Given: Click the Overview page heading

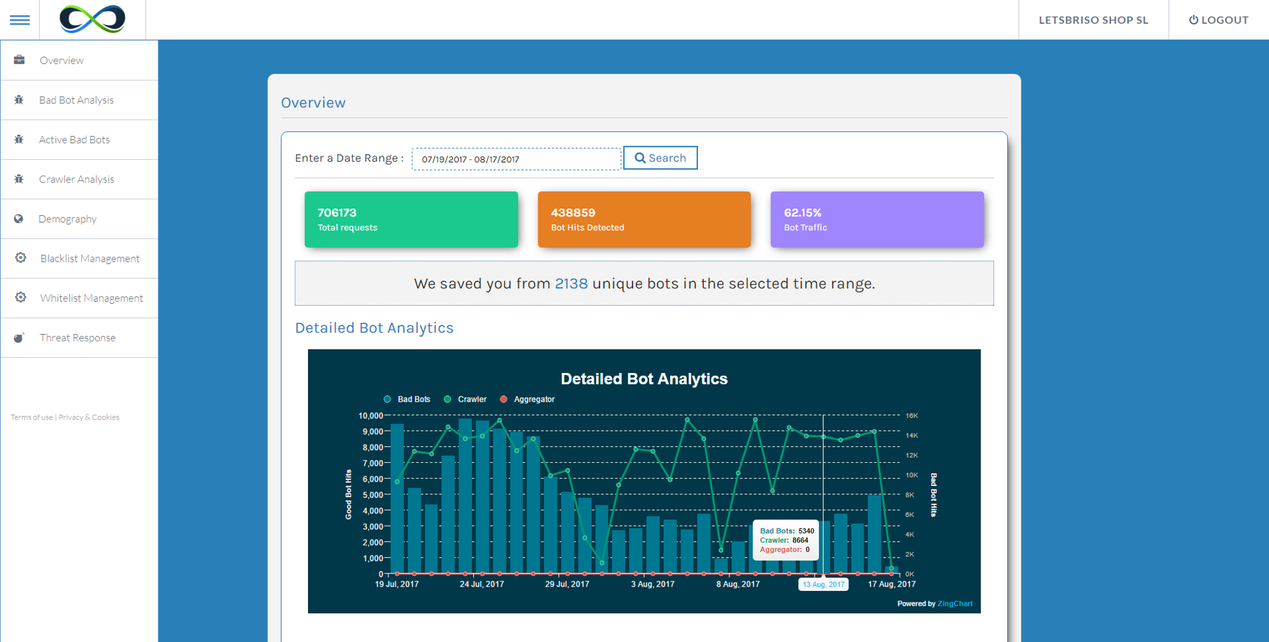Looking at the screenshot, I should pos(313,103).
